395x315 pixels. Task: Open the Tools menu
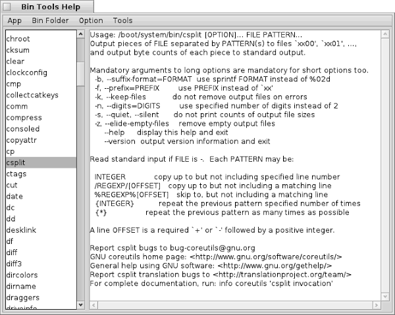point(122,20)
